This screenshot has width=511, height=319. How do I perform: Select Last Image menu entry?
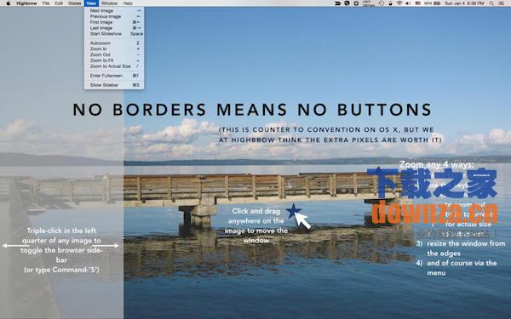coord(114,28)
